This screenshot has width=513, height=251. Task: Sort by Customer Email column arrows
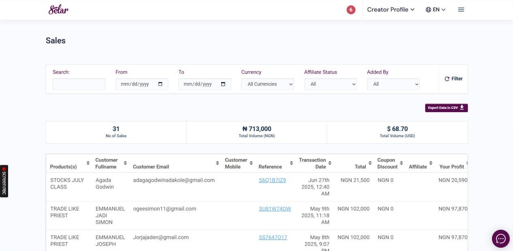(x=218, y=163)
